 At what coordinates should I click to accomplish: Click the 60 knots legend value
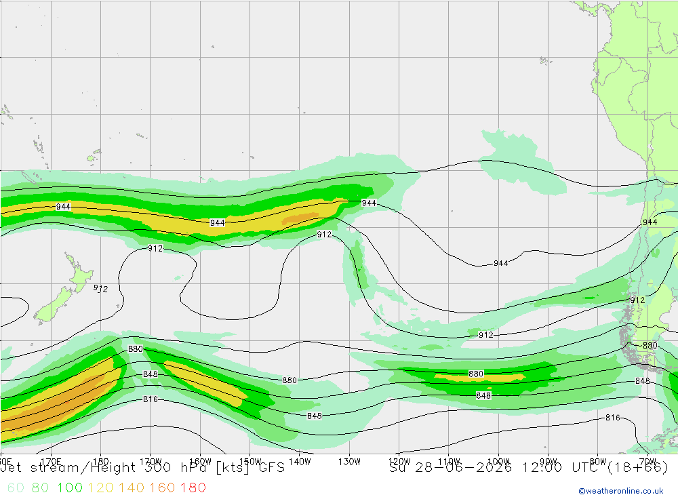coord(16,488)
